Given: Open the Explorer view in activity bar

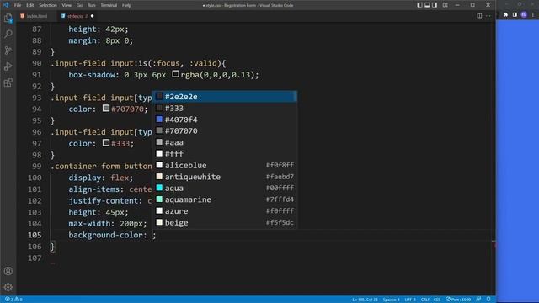Looking at the screenshot, I should coord(8,18).
